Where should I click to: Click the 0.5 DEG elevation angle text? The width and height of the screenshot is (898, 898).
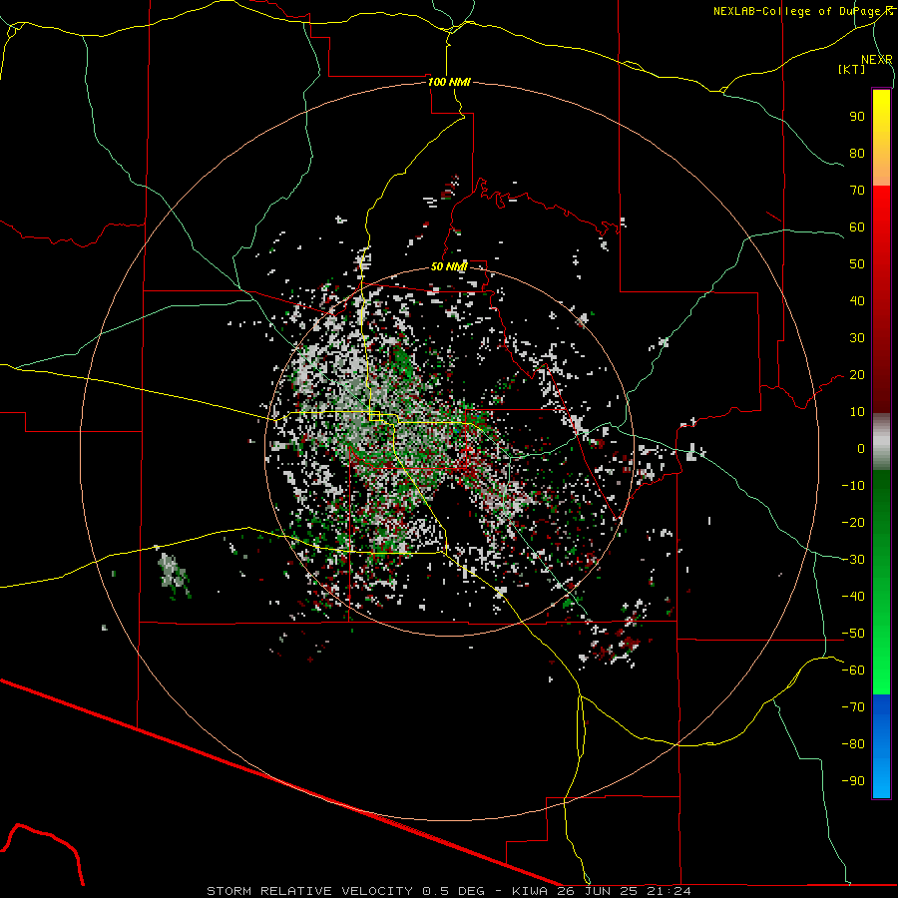point(454,891)
